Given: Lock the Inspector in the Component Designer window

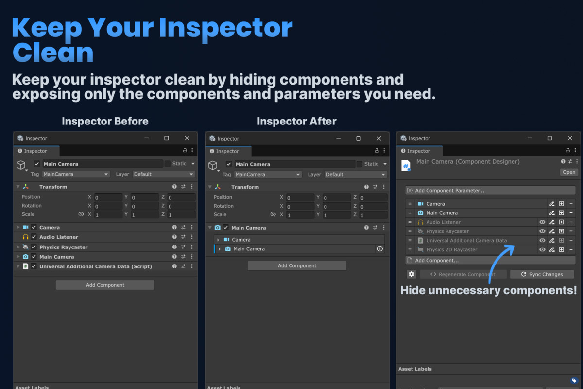Looking at the screenshot, I should tap(568, 151).
